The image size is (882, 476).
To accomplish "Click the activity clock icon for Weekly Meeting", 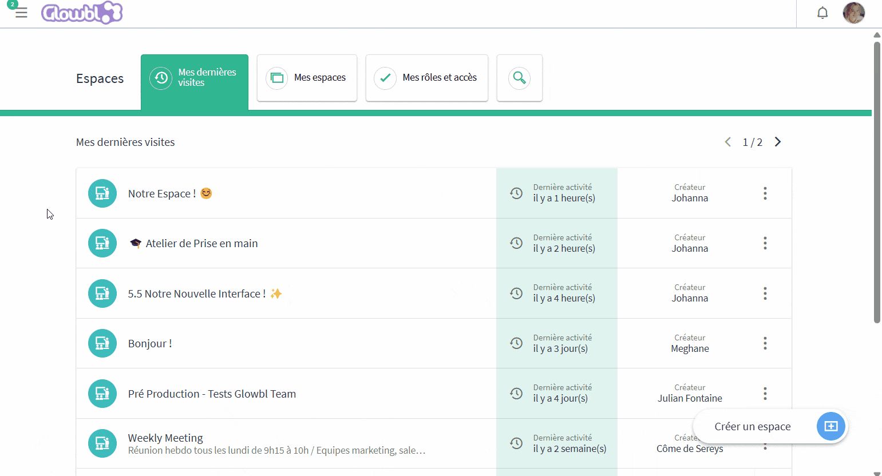I will point(516,443).
